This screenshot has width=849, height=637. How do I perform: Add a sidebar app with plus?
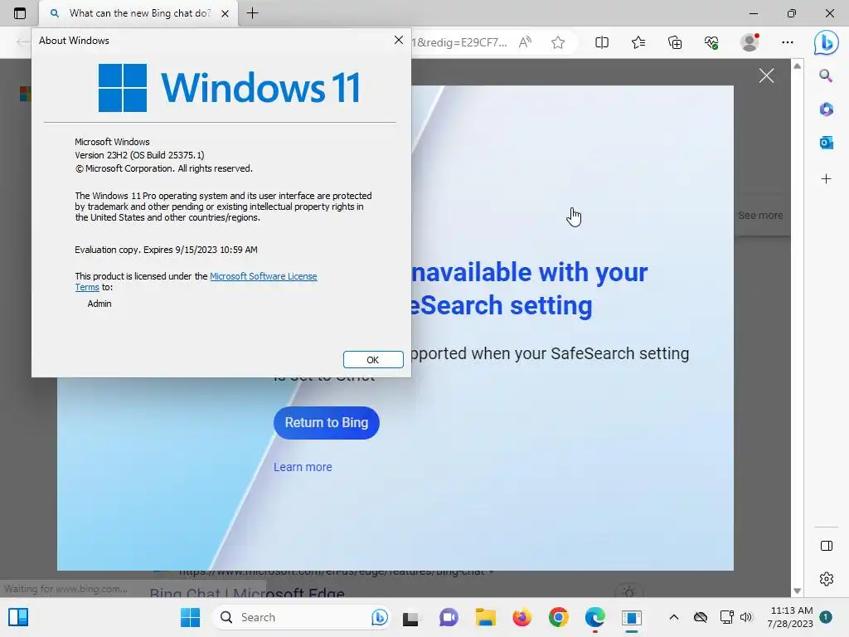[826, 179]
